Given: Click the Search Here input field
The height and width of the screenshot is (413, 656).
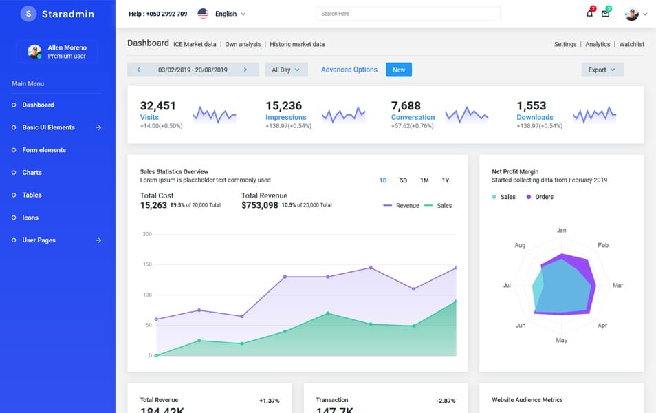Looking at the screenshot, I should click(x=408, y=14).
